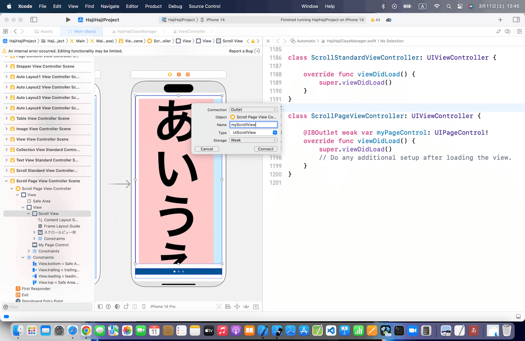Screen dimensions: 525x341
Task: Cancel the outlet connection popup
Action: click(x=207, y=149)
